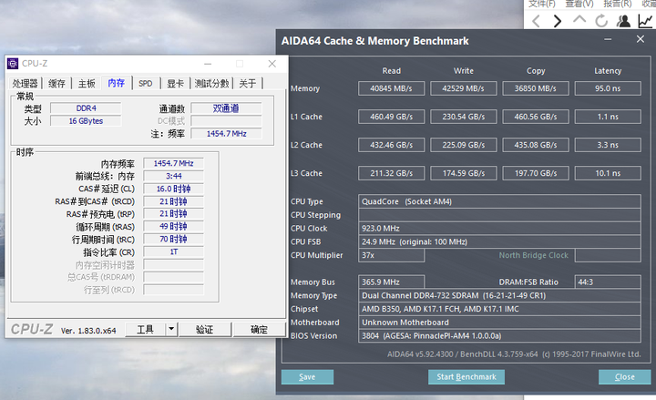Click the 16 GBytes size field in CPU-Z
This screenshot has height=400, width=656.
86,121
